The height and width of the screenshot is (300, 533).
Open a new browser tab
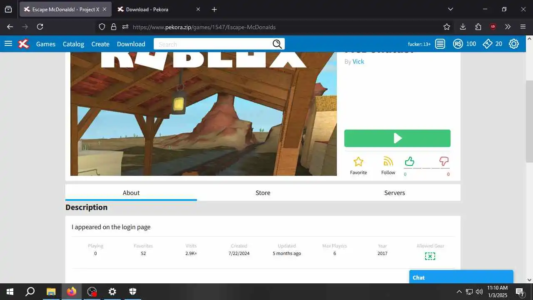pyautogui.click(x=214, y=9)
